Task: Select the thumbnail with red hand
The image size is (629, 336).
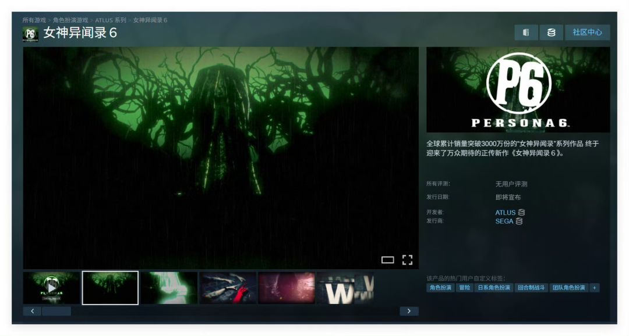Action: [228, 288]
